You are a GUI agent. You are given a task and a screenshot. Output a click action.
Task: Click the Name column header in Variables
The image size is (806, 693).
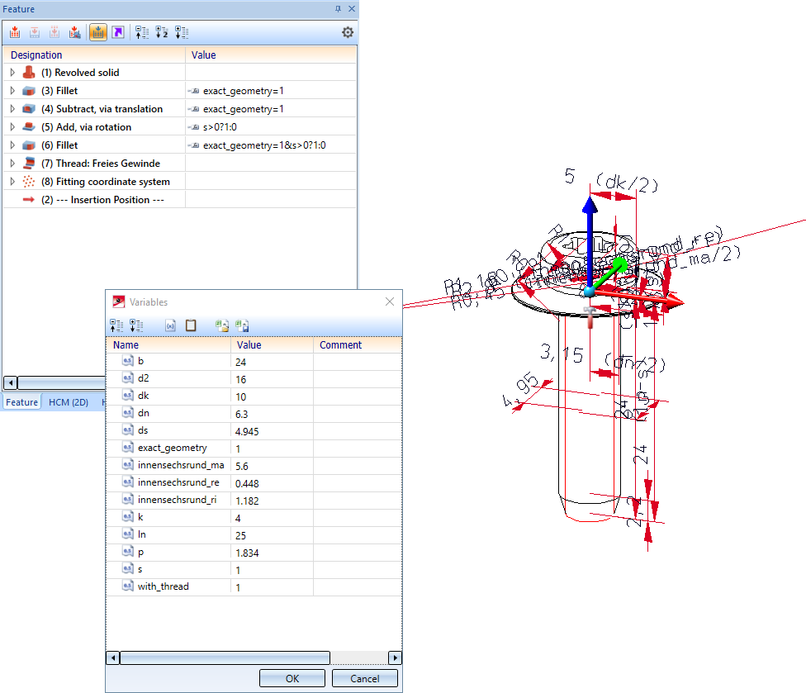click(168, 345)
